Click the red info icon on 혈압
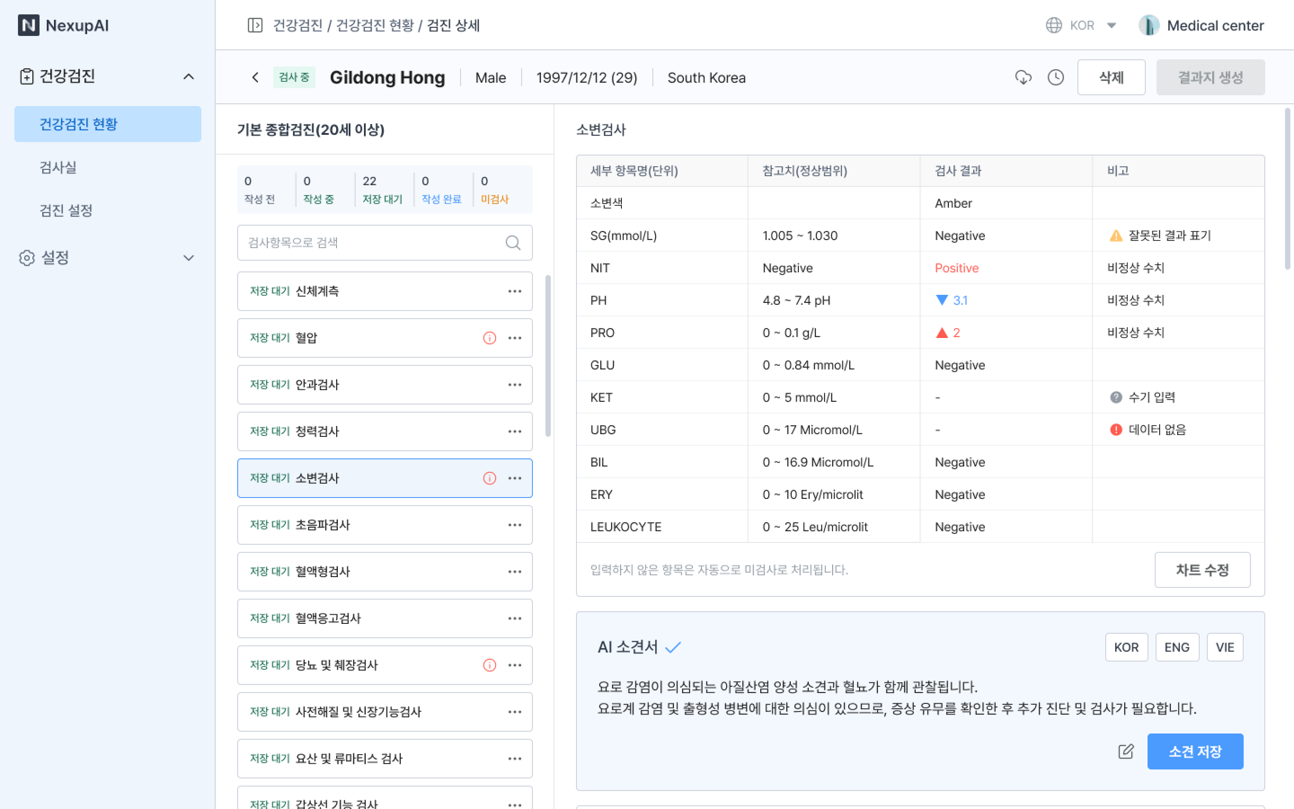The height and width of the screenshot is (809, 1294). 489,338
